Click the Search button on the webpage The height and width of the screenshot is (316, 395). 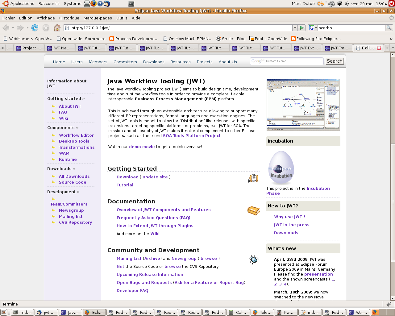(335, 61)
